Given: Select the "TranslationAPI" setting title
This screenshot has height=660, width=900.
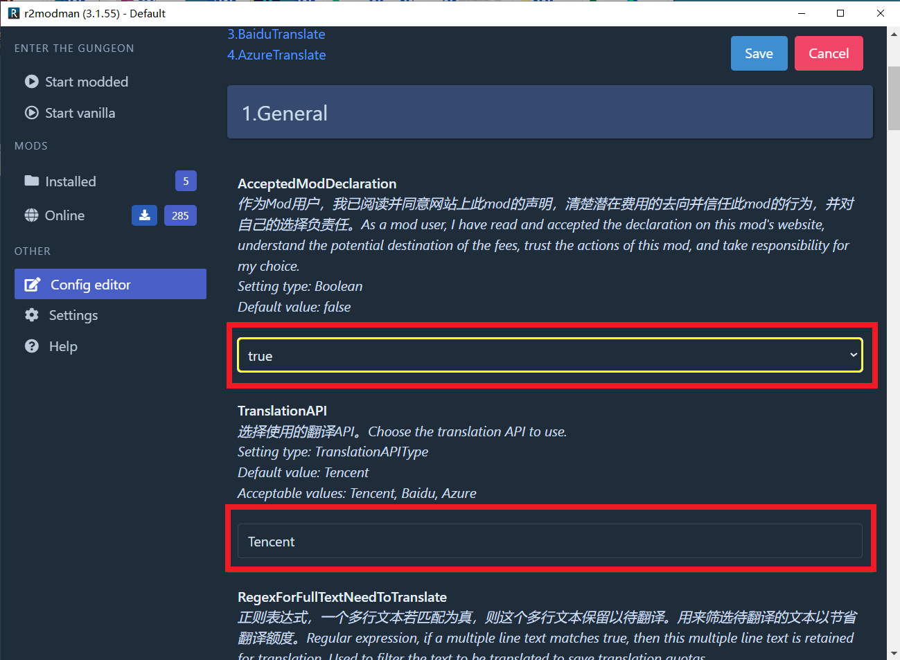Looking at the screenshot, I should [x=282, y=411].
